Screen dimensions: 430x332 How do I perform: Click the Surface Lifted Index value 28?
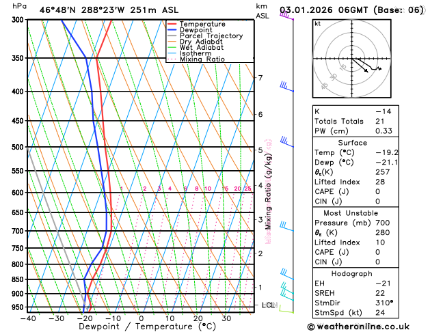[x=380, y=182]
